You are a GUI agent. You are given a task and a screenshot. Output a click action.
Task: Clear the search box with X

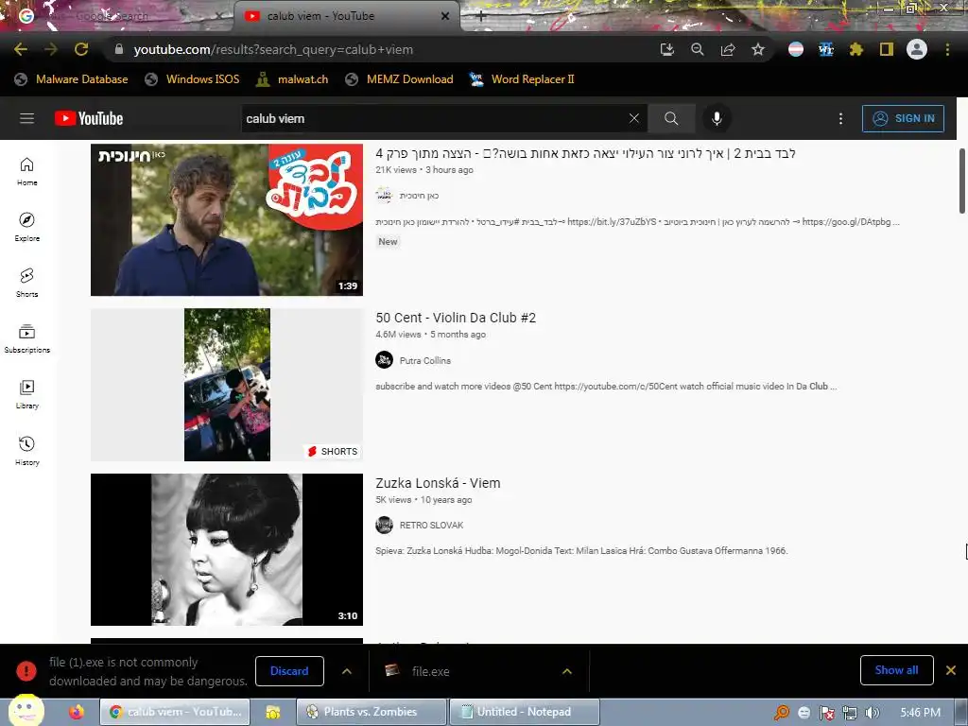click(x=634, y=118)
